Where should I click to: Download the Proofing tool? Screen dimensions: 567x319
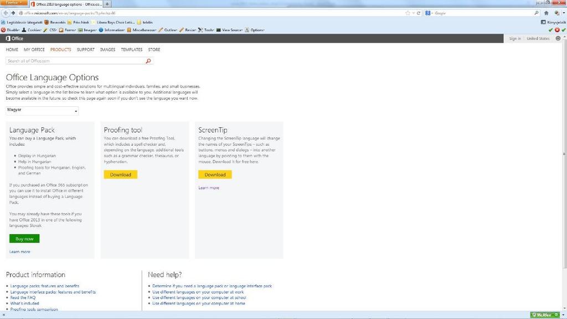(120, 174)
